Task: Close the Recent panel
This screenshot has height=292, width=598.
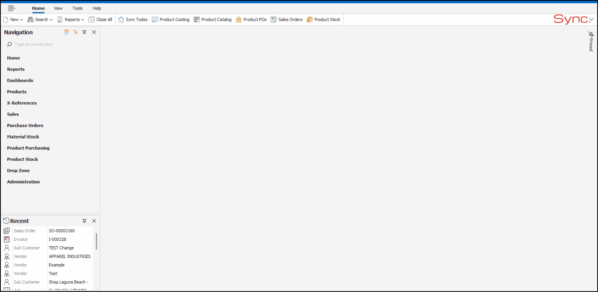Action: (94, 221)
